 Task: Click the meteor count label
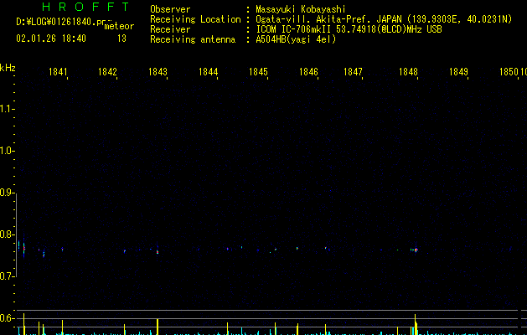tap(119, 26)
